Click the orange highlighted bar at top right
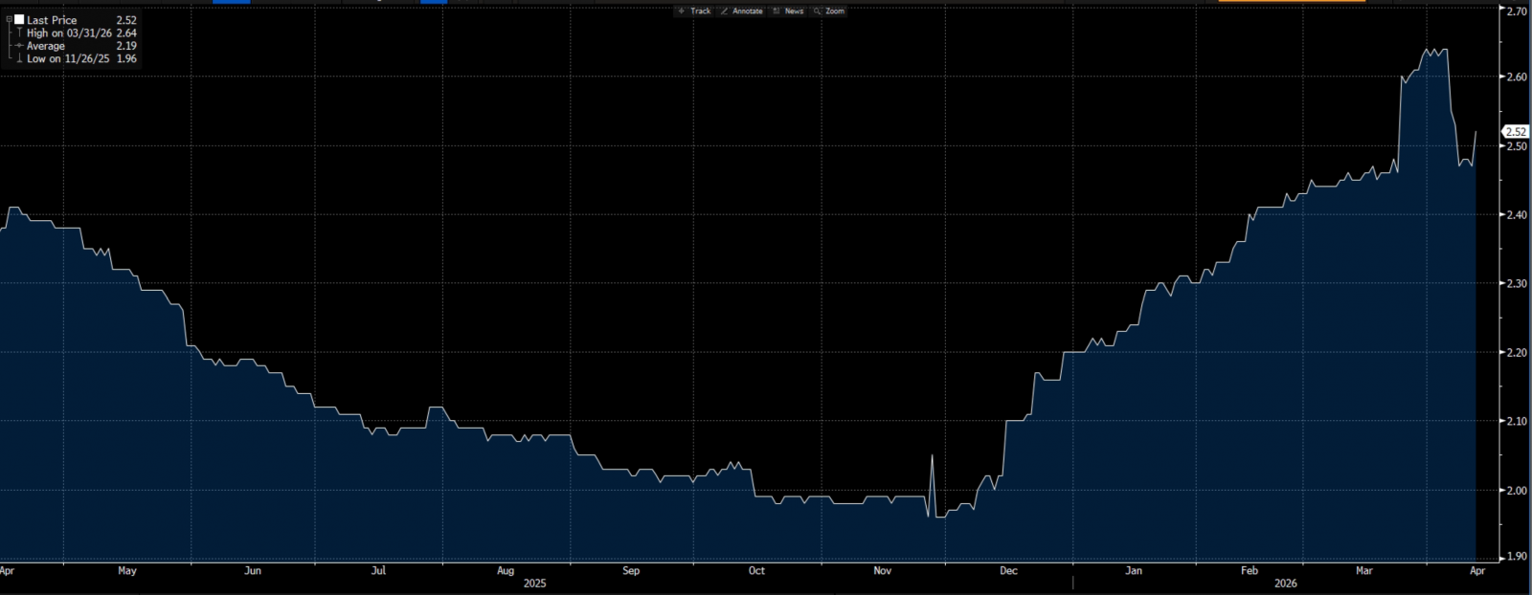The image size is (1532, 595). tap(1292, 1)
